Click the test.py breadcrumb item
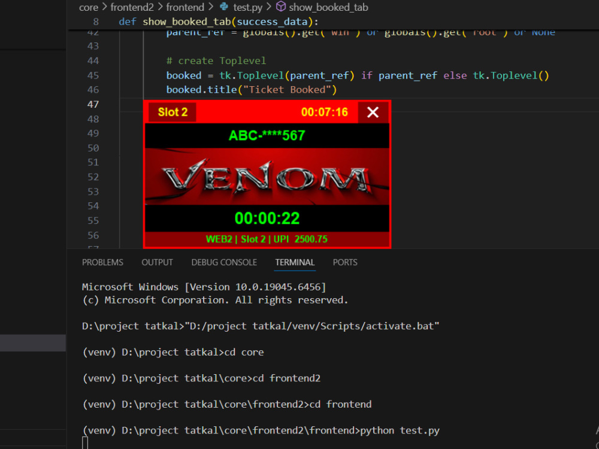This screenshot has width=599, height=449. coord(247,7)
